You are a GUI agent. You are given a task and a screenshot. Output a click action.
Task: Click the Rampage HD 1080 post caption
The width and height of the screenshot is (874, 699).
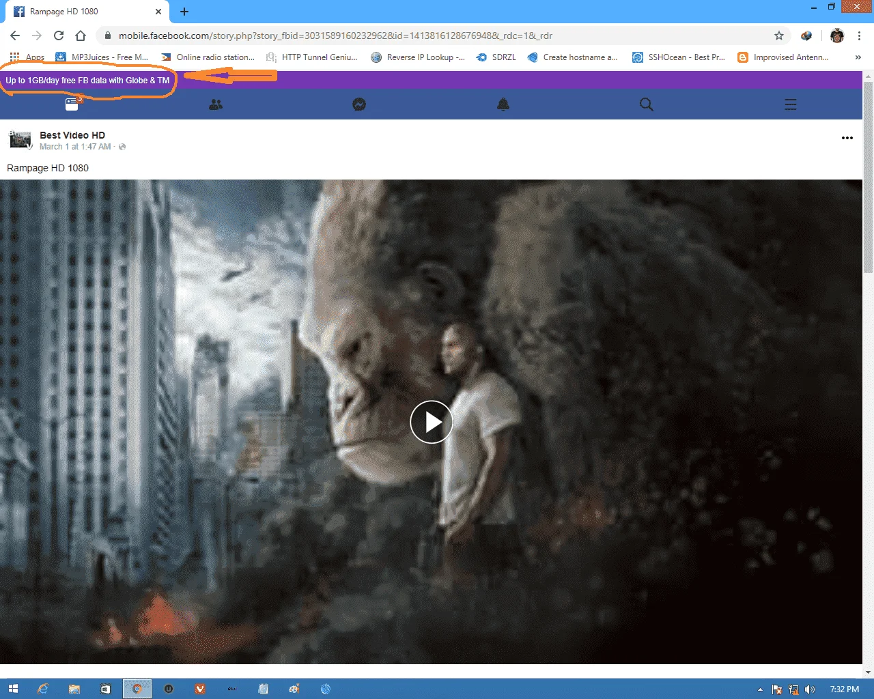pyautogui.click(x=48, y=168)
